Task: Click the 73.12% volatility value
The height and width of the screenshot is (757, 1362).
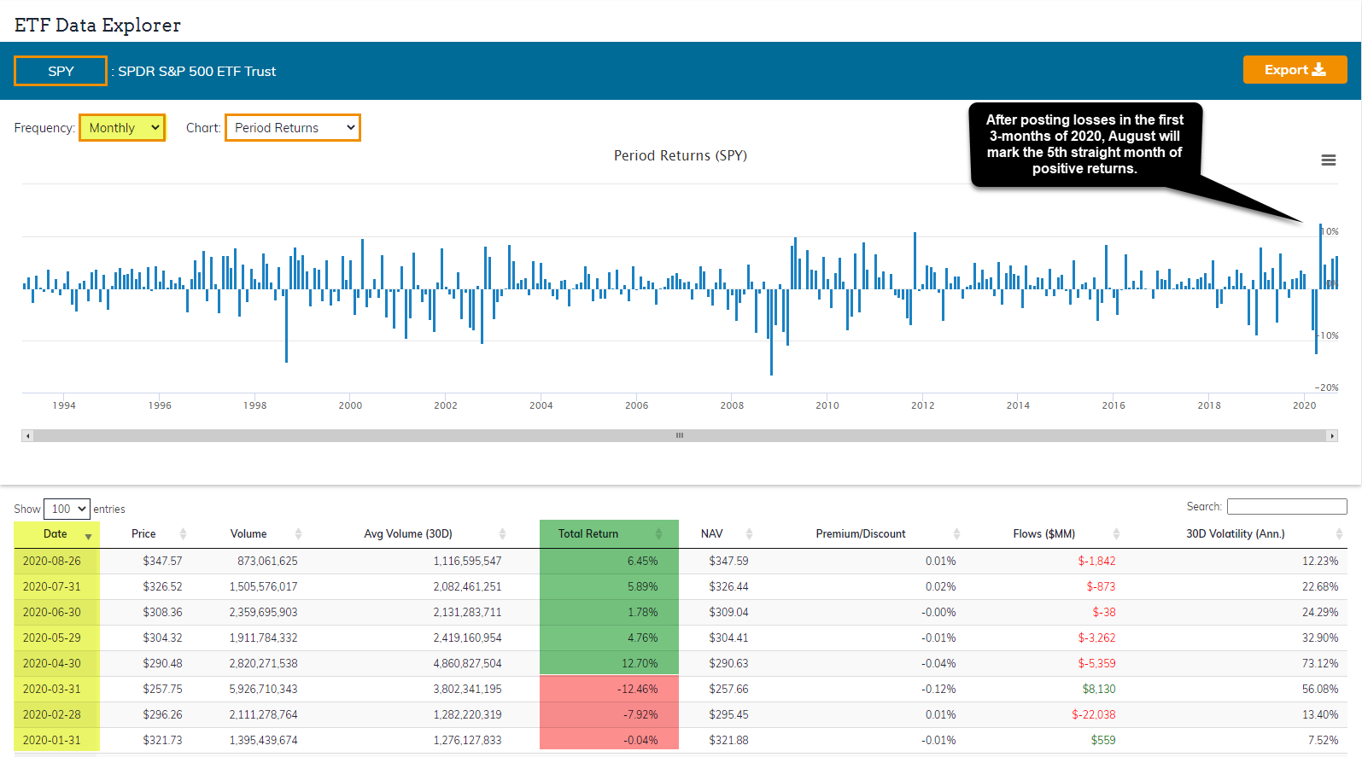Action: [x=1320, y=663]
